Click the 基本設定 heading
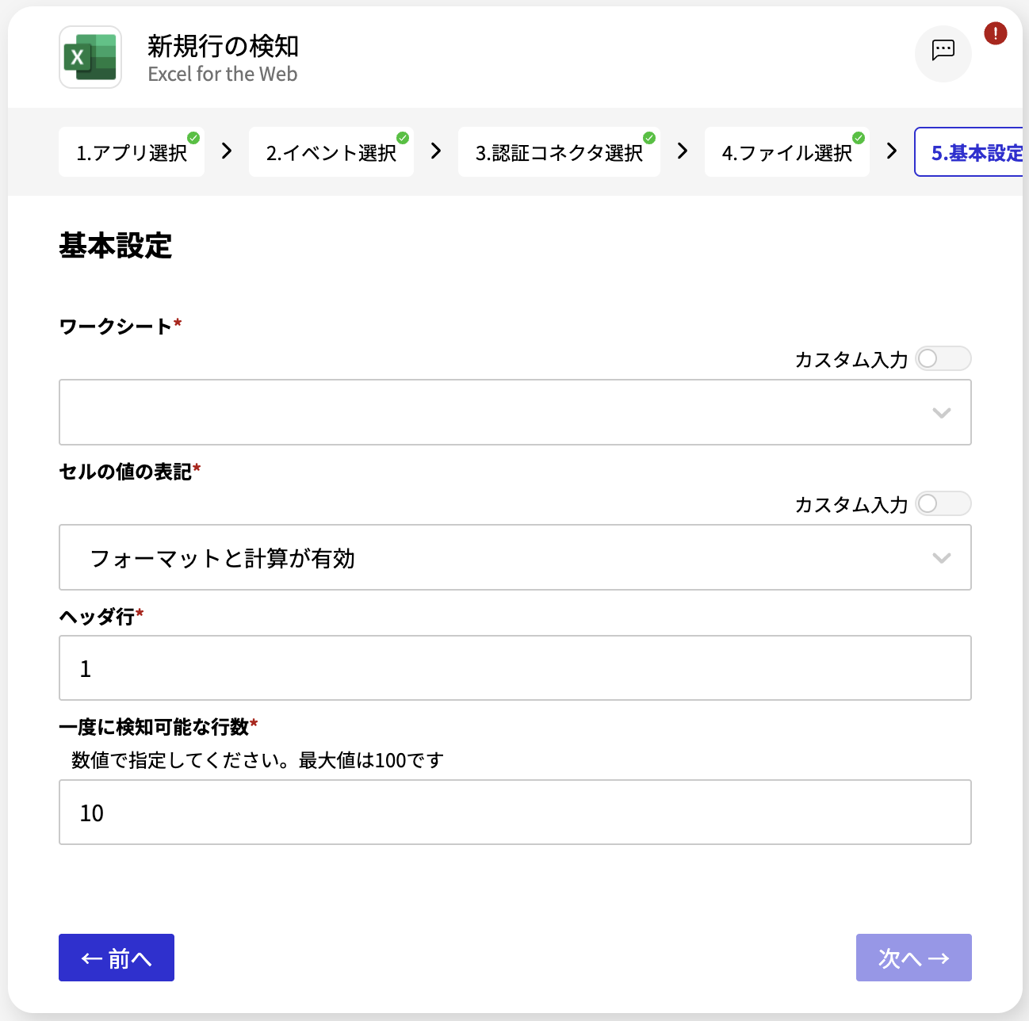This screenshot has height=1021, width=1029. (115, 246)
